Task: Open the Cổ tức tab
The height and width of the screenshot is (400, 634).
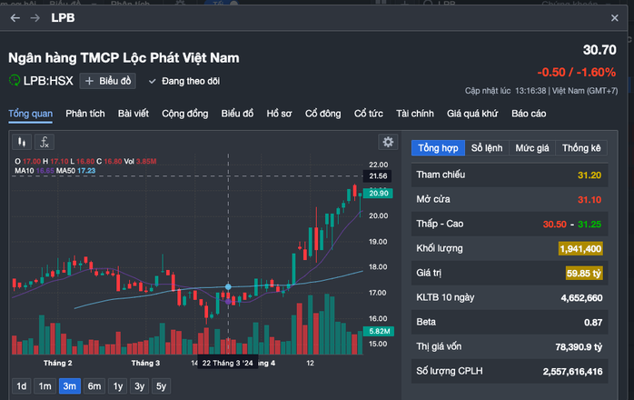Action: [369, 114]
